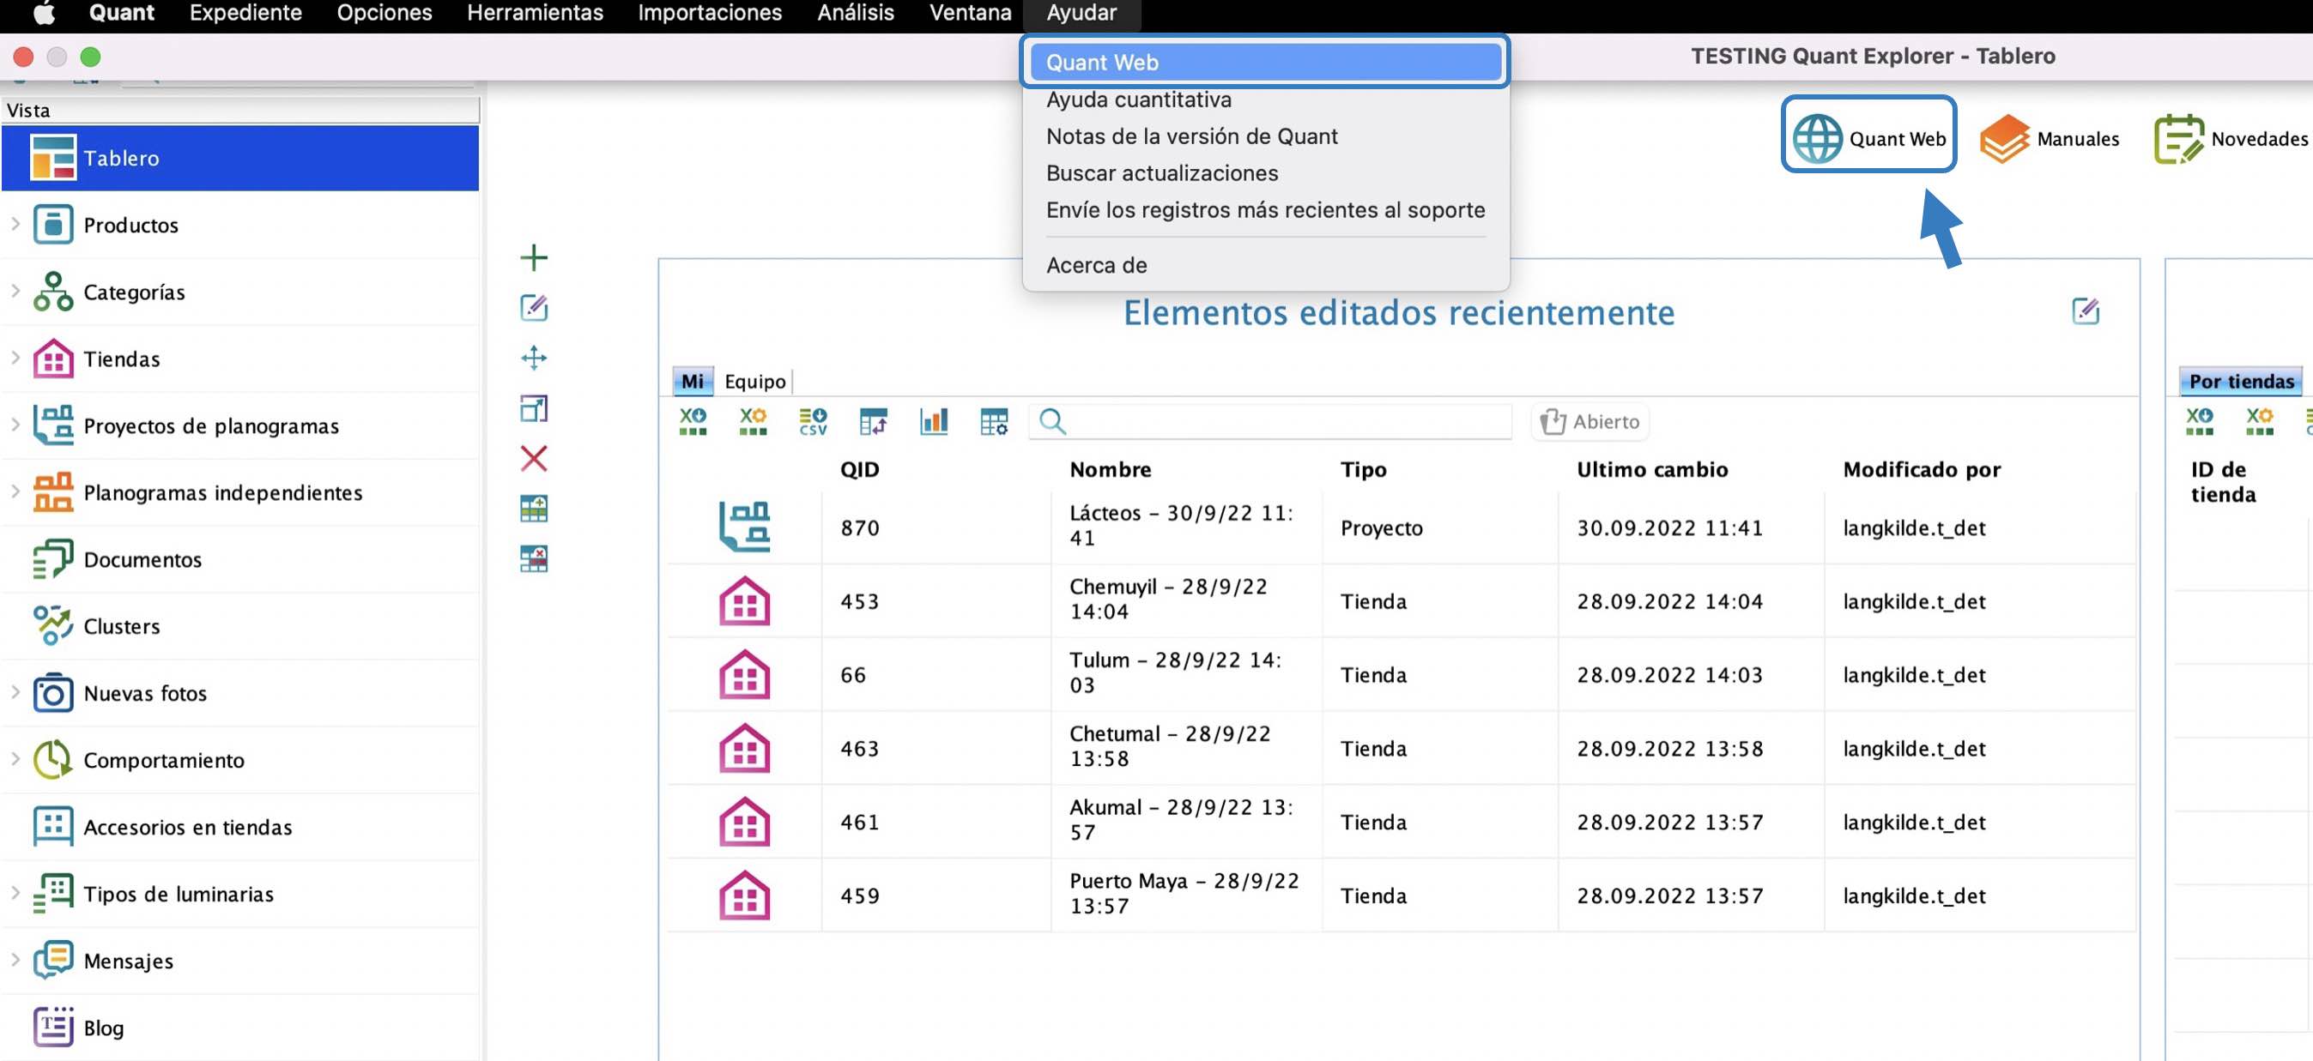Choose Quant Web from Ayudar menu
2313x1061 pixels.
pos(1265,62)
